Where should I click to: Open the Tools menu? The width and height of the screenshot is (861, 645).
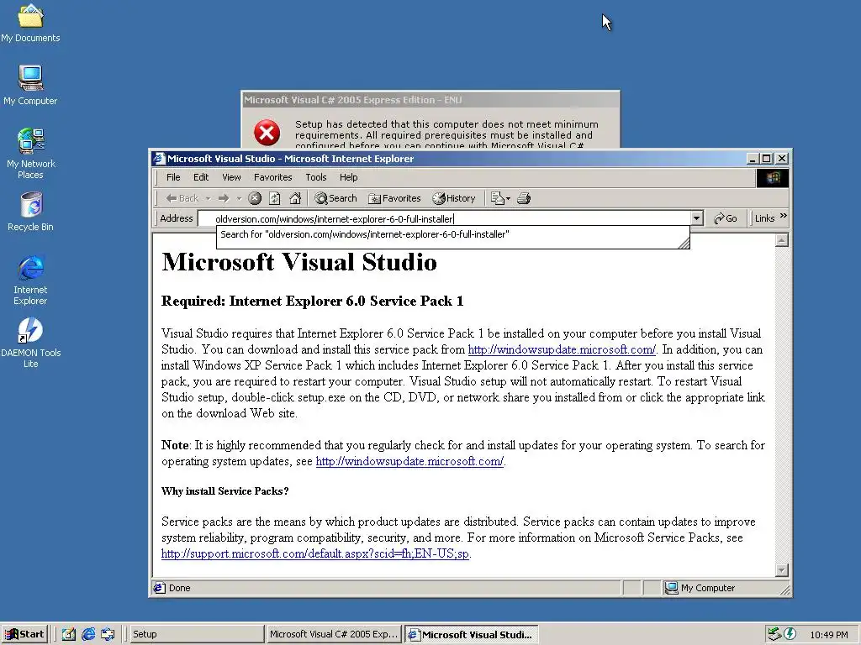tap(316, 177)
